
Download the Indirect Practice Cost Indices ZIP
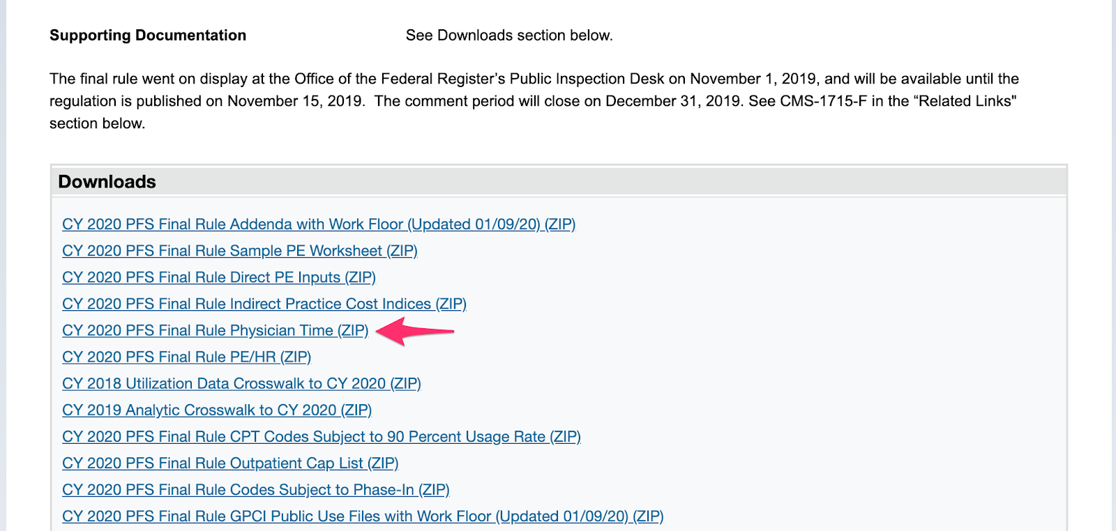(264, 304)
